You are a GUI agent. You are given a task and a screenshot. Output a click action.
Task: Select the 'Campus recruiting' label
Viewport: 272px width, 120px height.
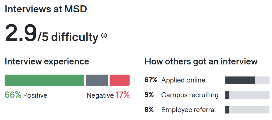tap(190, 95)
